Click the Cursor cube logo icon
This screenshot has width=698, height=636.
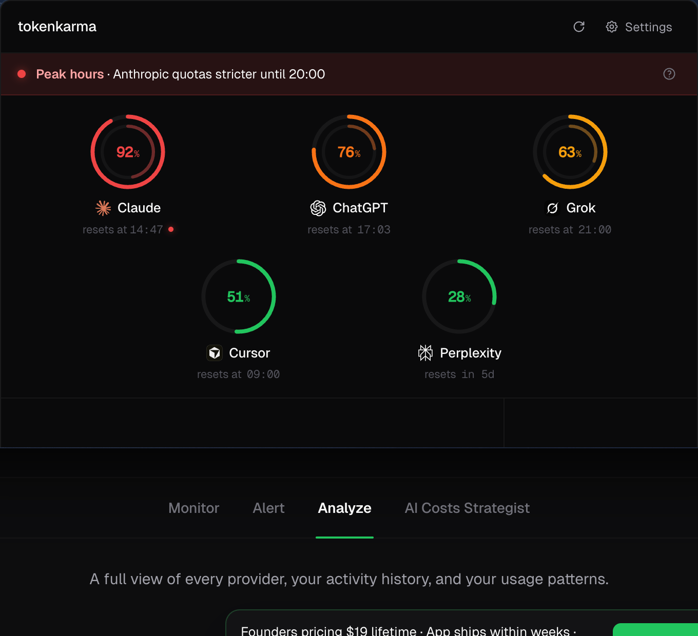click(x=215, y=353)
